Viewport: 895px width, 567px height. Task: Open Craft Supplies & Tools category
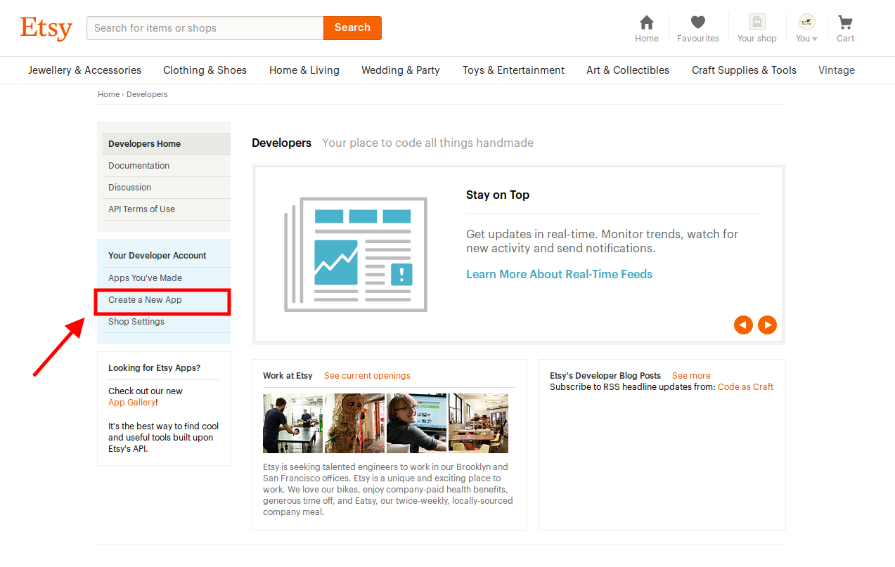(744, 70)
